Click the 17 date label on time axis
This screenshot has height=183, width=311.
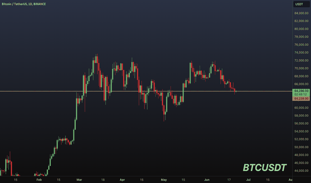click(x=229, y=180)
